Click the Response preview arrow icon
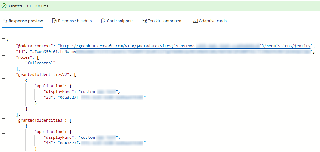The width and height of the screenshot is (320, 152). 5,21
